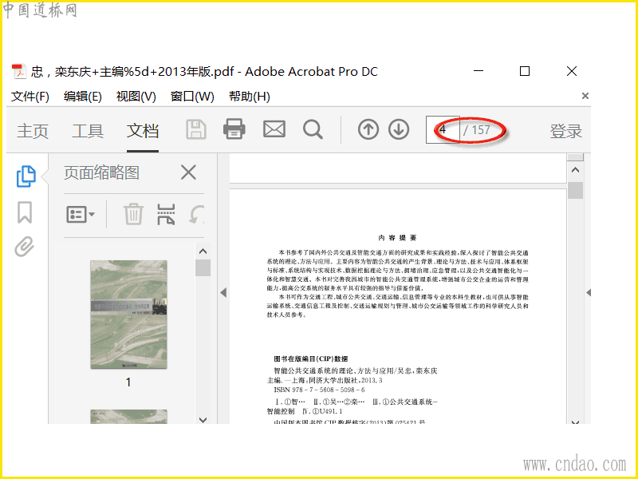
Task: Click thumbnail panel scroll down arrow
Action: pos(203,420)
